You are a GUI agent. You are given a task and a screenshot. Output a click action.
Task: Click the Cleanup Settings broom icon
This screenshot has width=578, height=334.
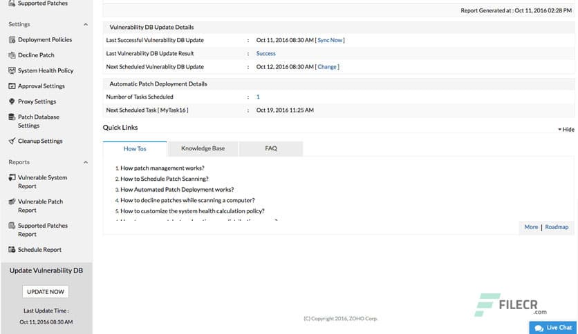coord(12,141)
